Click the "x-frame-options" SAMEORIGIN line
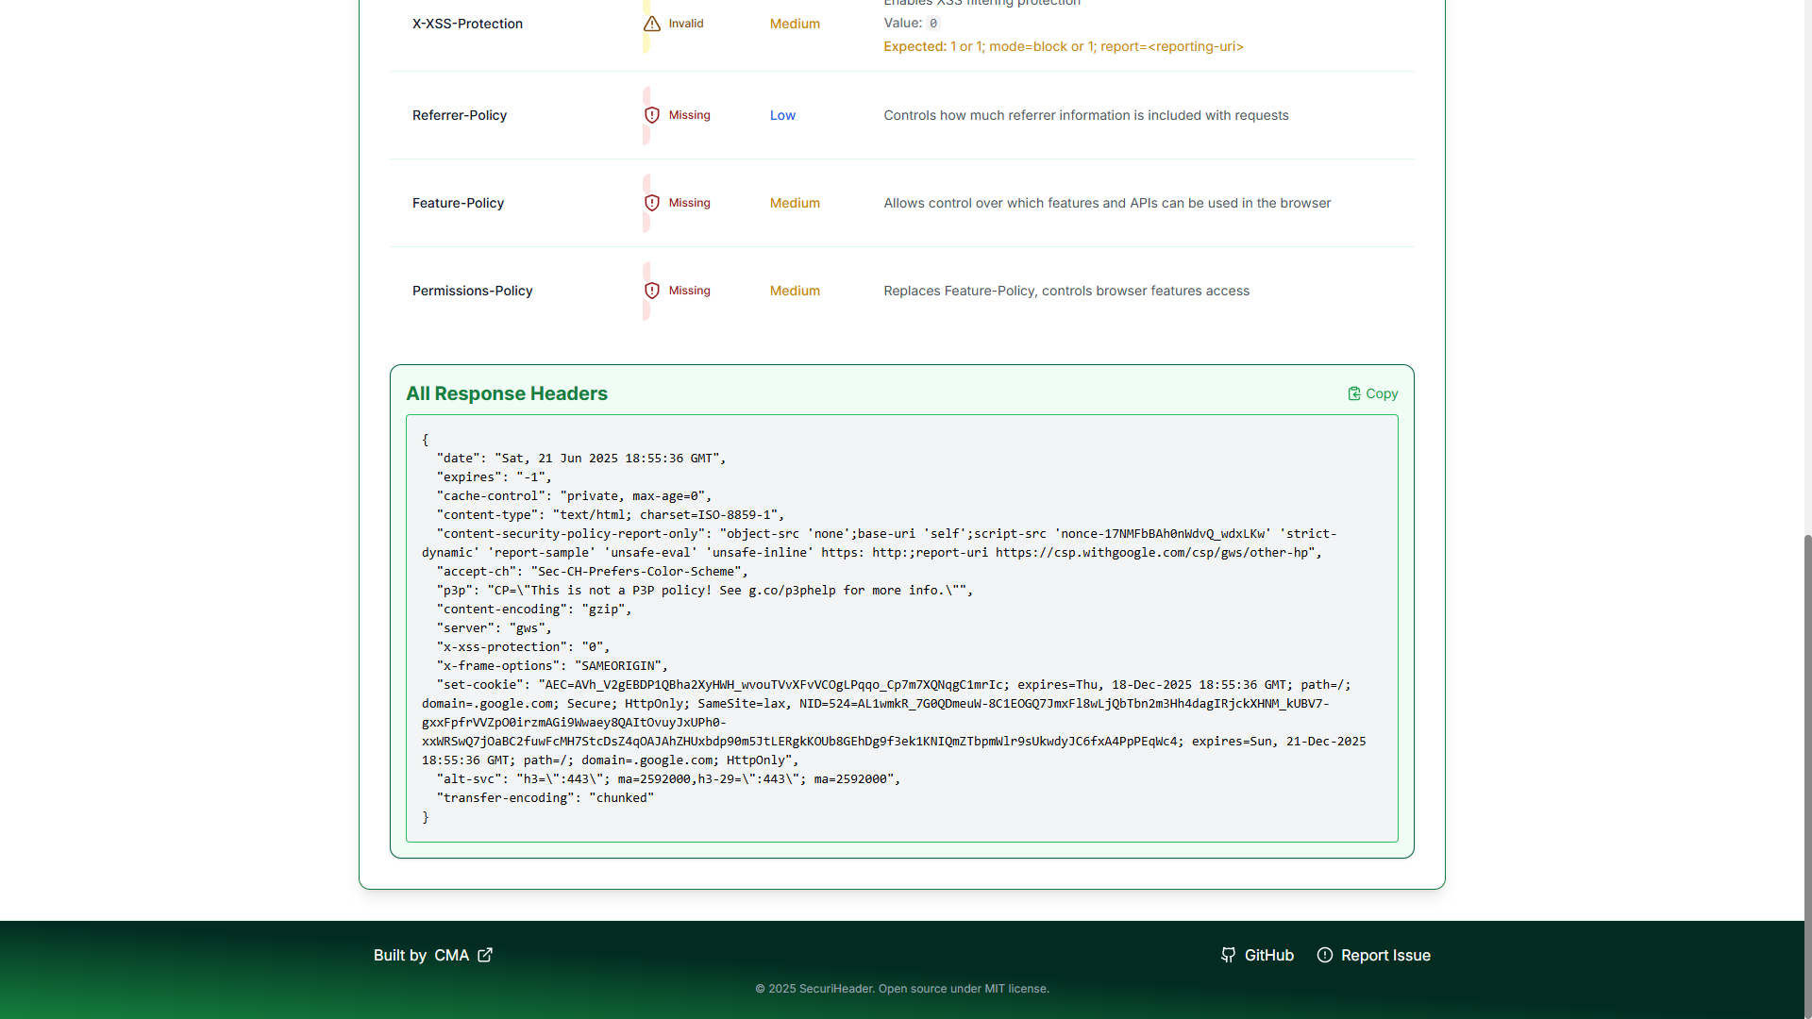 tap(552, 666)
